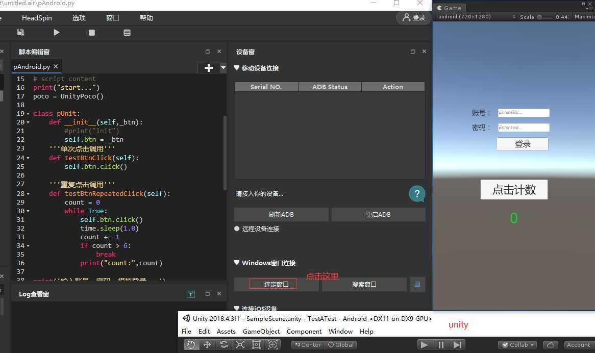Image resolution: width=595 pixels, height=353 pixels.
Task: Switch to the Unity Game tab
Action: pos(449,8)
